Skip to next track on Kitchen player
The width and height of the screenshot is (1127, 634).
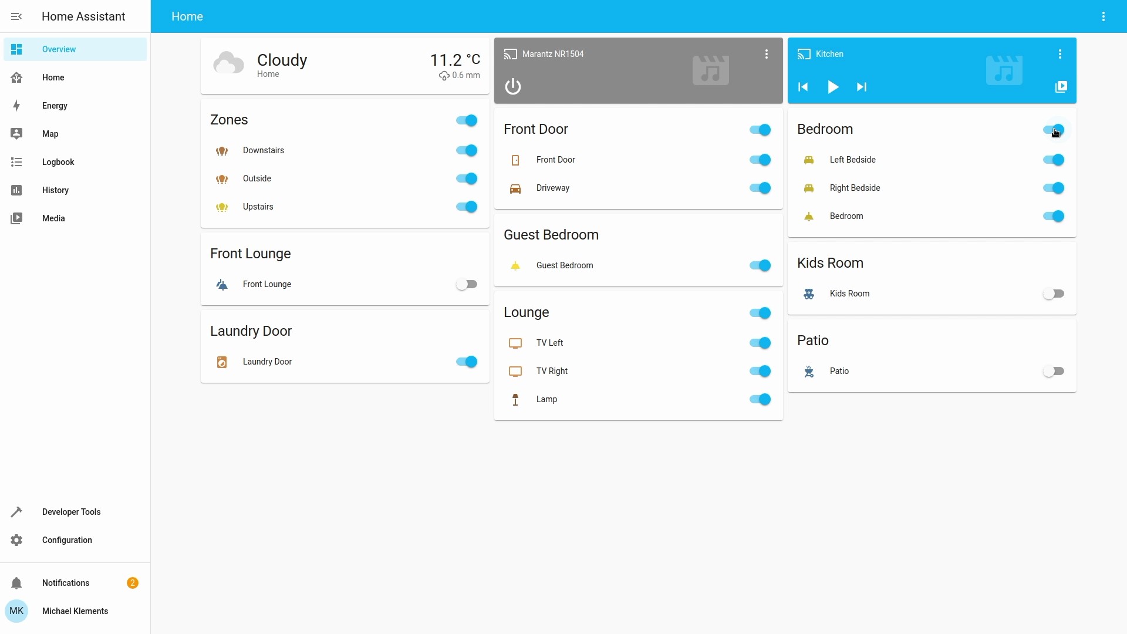[x=861, y=87]
